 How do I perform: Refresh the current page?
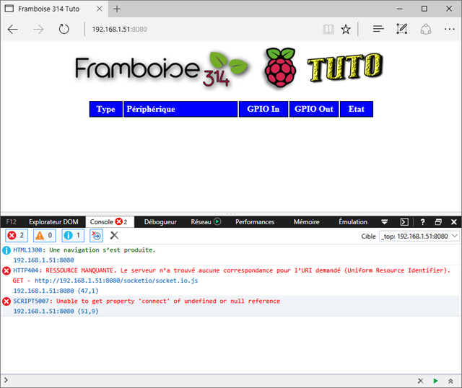[x=64, y=29]
